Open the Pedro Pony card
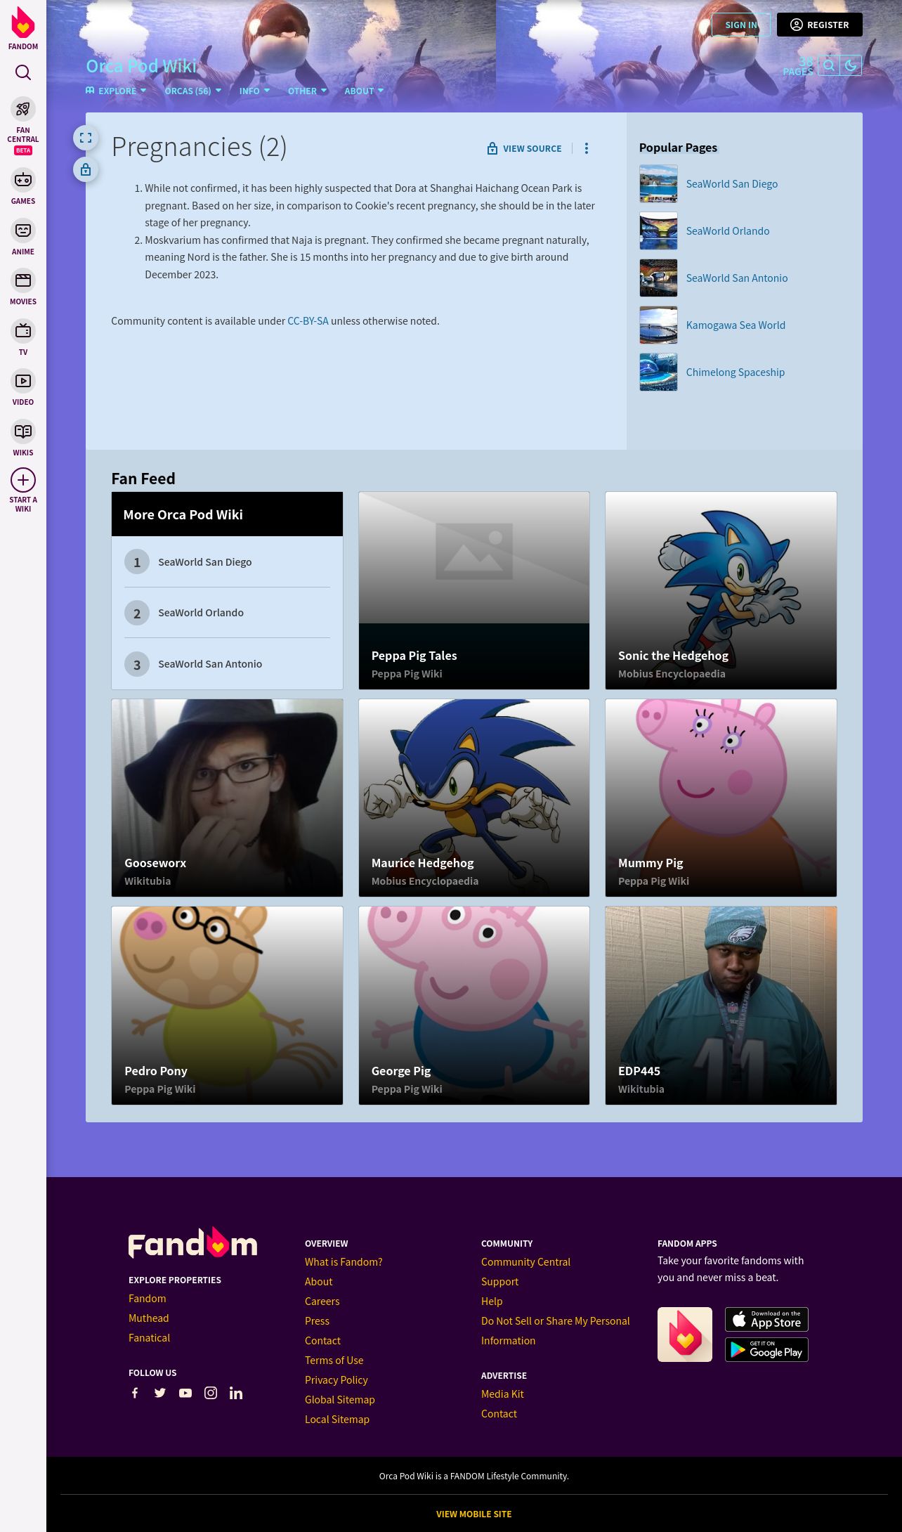Image resolution: width=902 pixels, height=1532 pixels. pos(227,1005)
